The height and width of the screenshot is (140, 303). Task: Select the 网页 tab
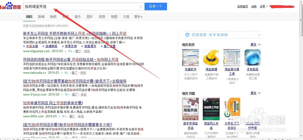click(29, 17)
